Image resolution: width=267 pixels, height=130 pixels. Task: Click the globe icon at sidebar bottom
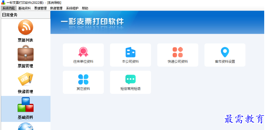(26, 126)
